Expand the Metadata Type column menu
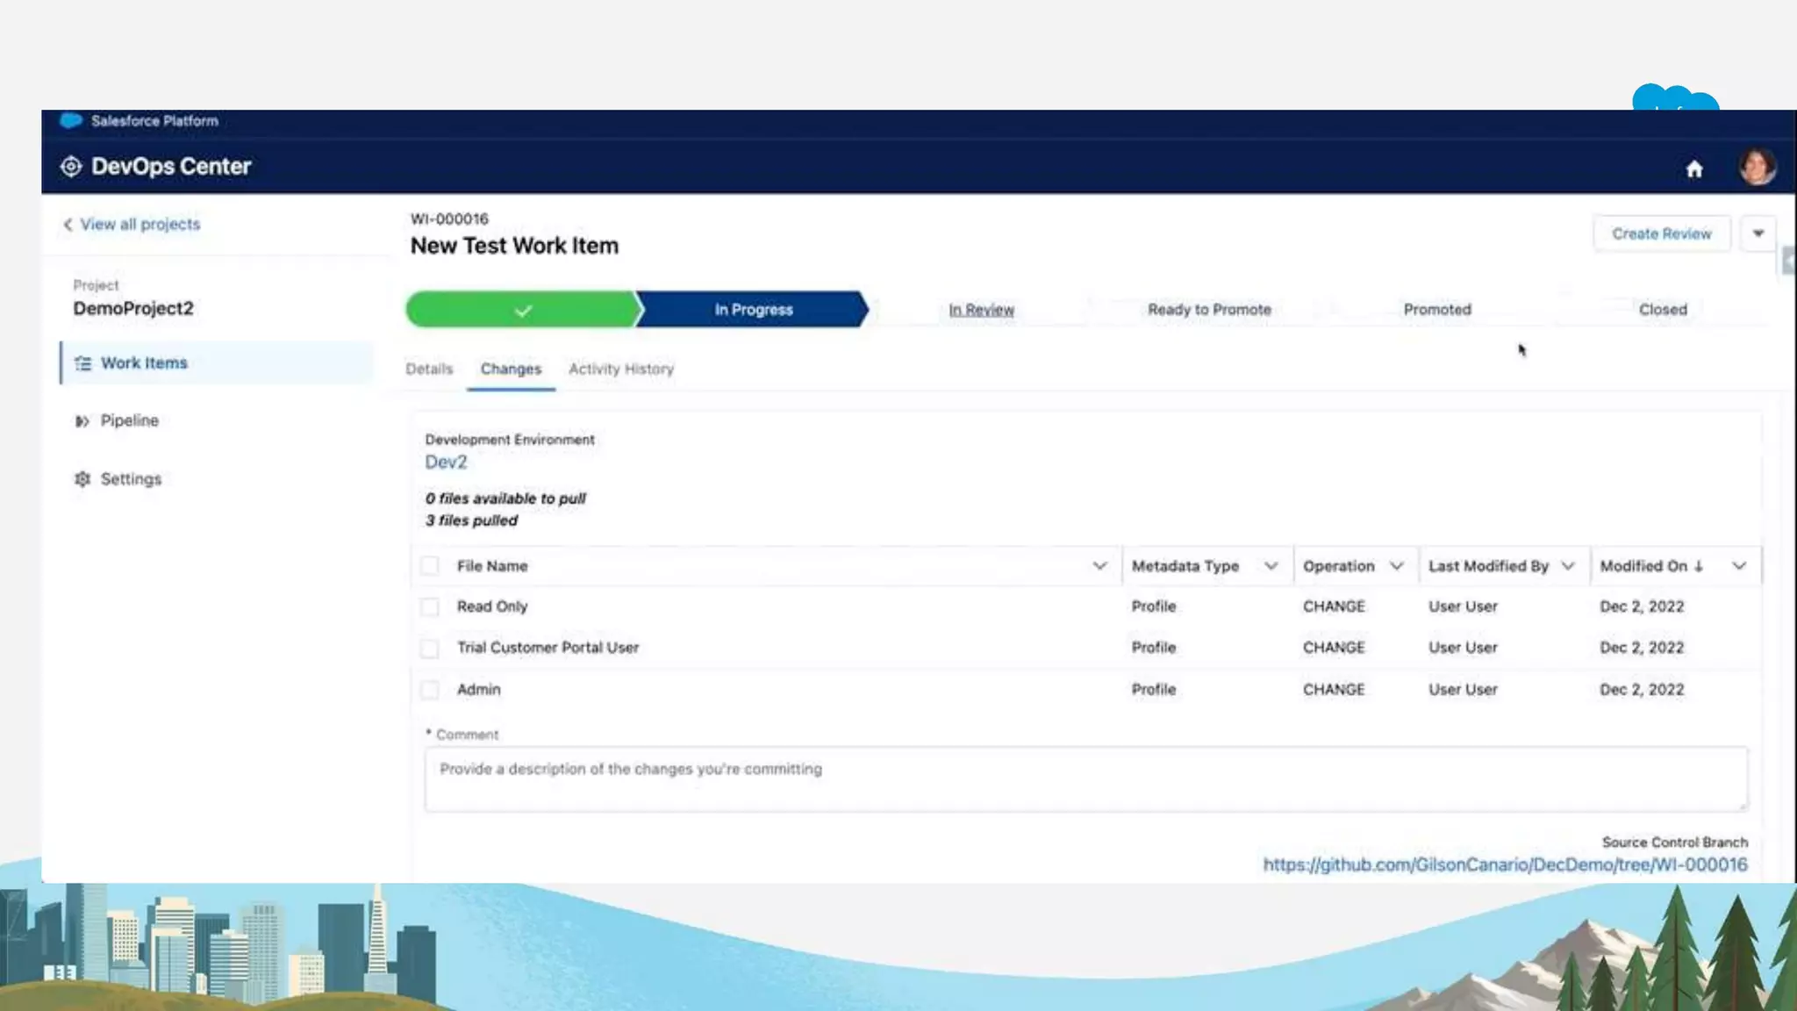1797x1011 pixels. (x=1271, y=566)
